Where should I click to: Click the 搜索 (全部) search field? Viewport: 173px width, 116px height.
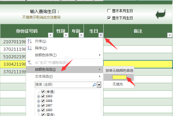[x=66, y=85]
